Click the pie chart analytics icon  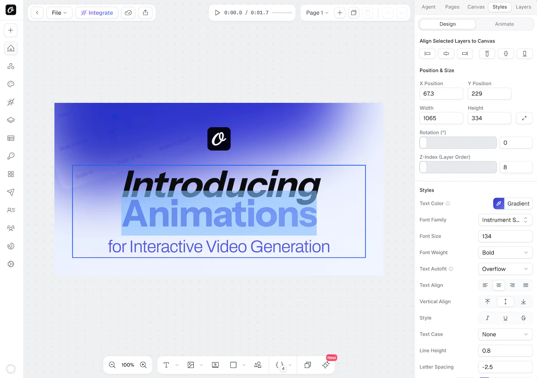point(11,246)
